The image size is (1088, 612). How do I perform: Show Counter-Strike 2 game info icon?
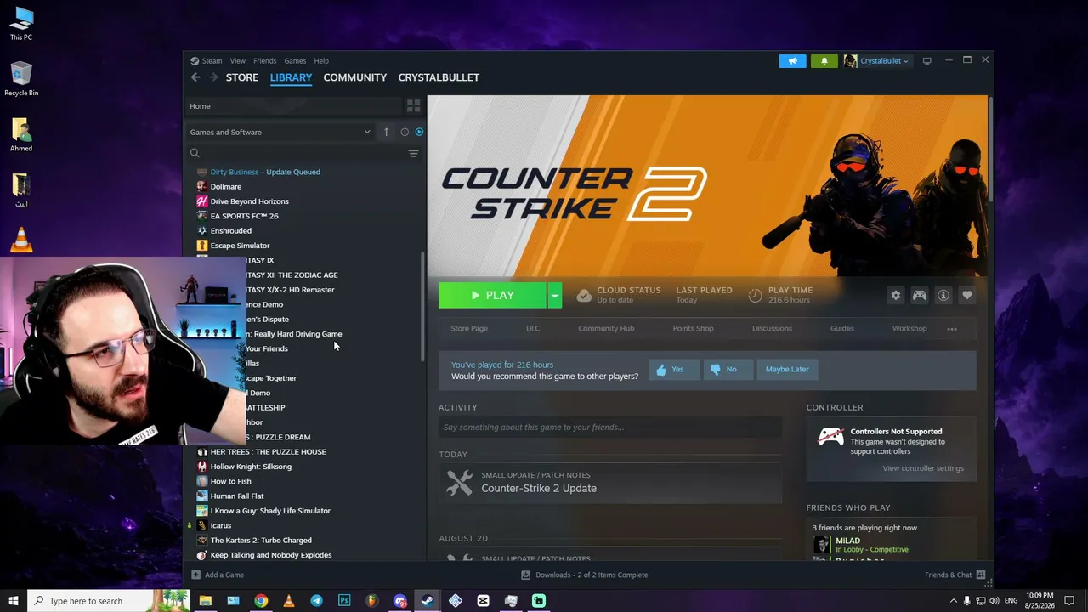[943, 295]
